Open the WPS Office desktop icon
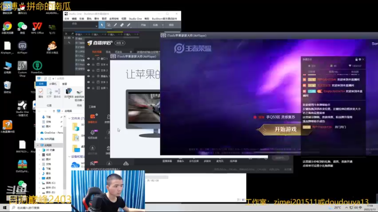This screenshot has height=212, width=378. coord(37,28)
